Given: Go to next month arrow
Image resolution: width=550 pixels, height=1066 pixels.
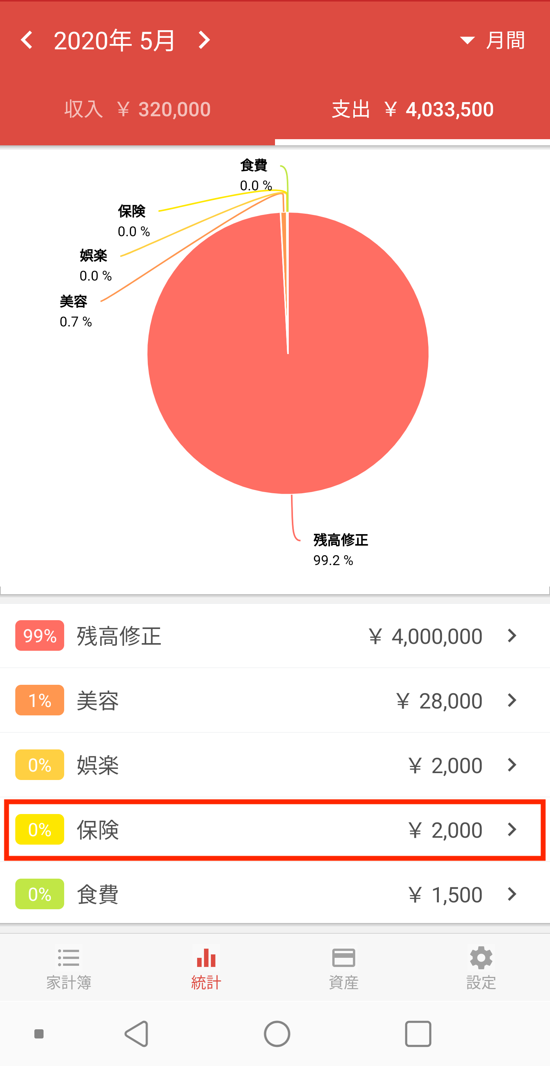Looking at the screenshot, I should [204, 40].
